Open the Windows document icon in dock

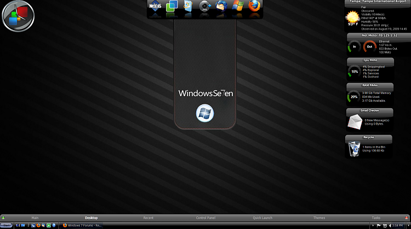[188, 6]
